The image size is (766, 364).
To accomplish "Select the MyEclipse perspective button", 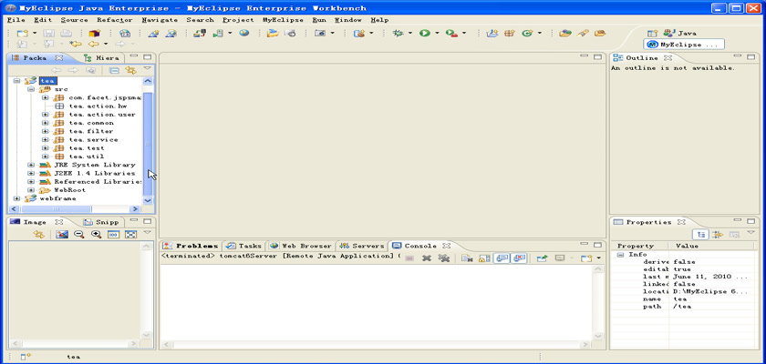I will click(x=683, y=45).
